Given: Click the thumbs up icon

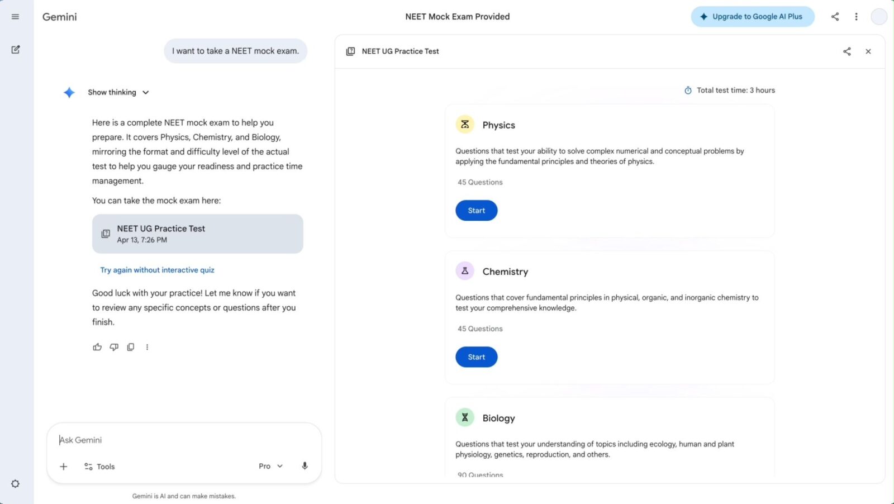Looking at the screenshot, I should pyautogui.click(x=97, y=347).
